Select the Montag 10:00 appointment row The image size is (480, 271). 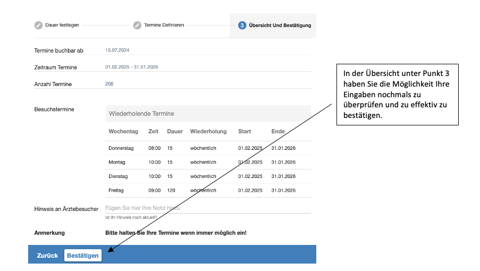207,162
